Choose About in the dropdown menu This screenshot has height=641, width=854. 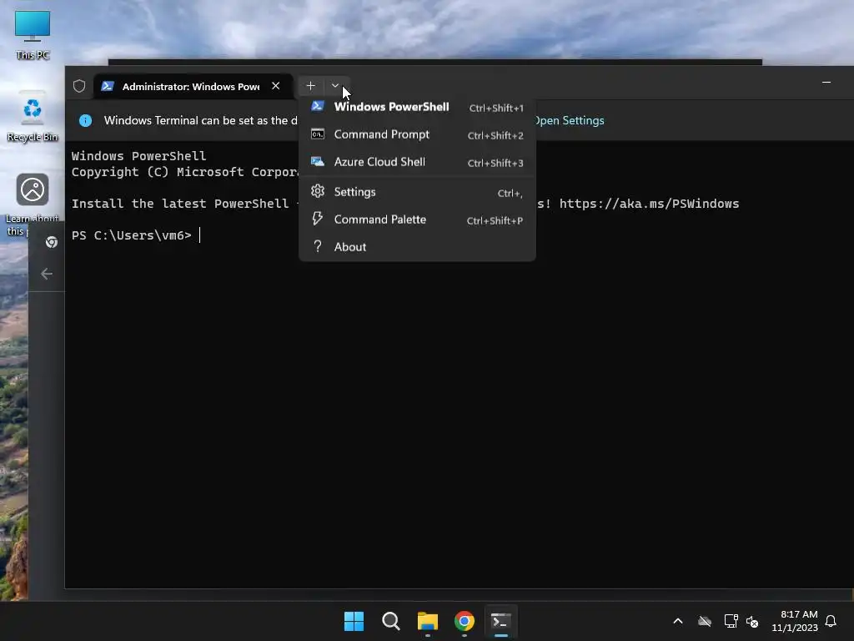click(417, 247)
